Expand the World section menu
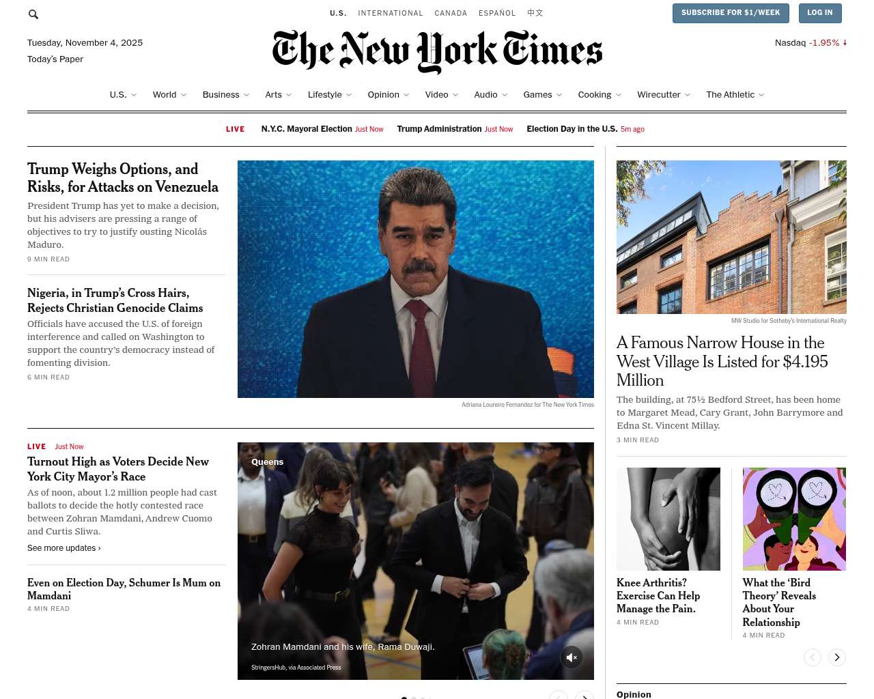This screenshot has width=874, height=699. pos(169,95)
